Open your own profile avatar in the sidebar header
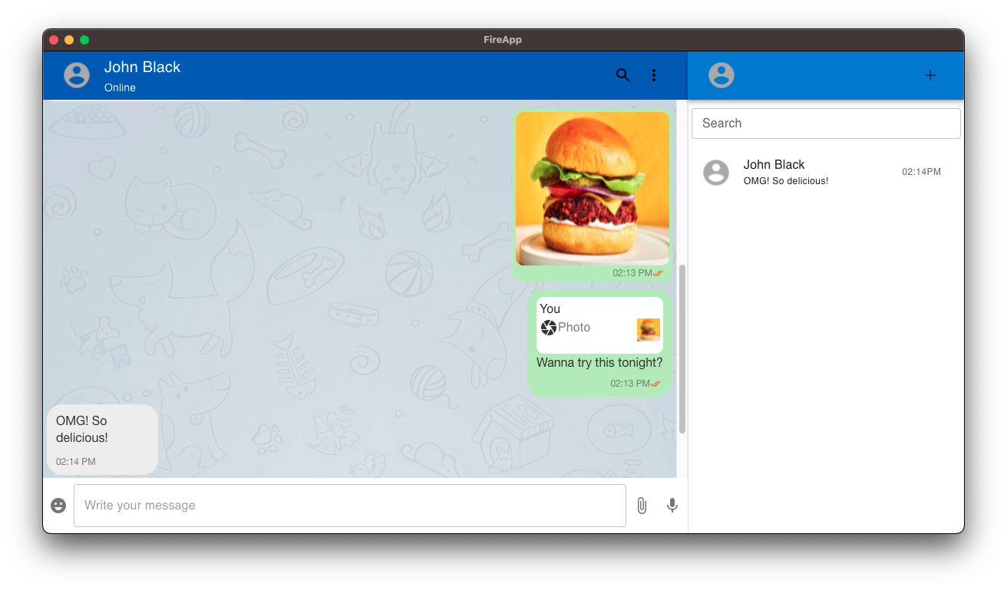The width and height of the screenshot is (1007, 590). pyautogui.click(x=721, y=75)
